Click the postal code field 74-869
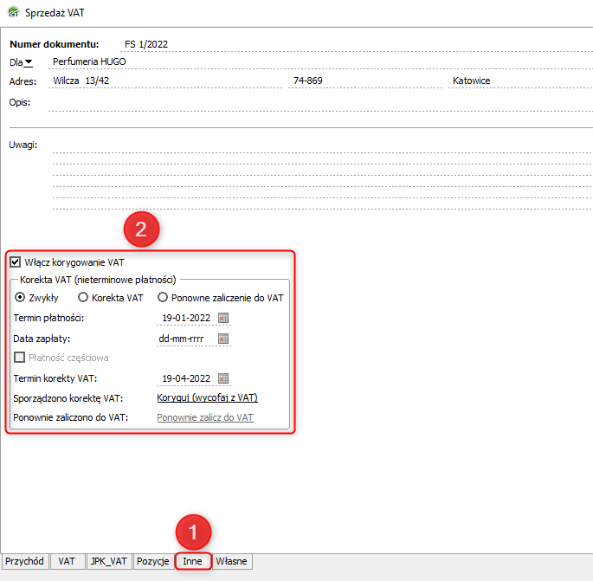This screenshot has width=593, height=581. coord(365,81)
